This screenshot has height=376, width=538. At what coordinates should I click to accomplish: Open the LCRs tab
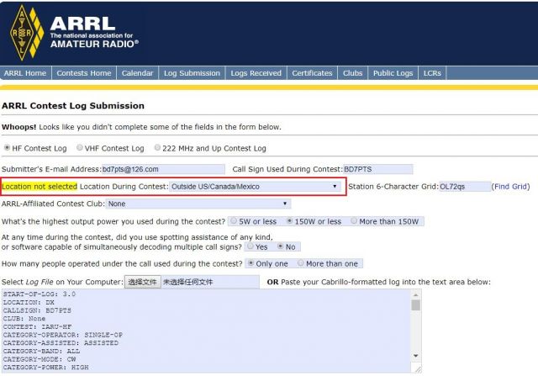tap(432, 73)
